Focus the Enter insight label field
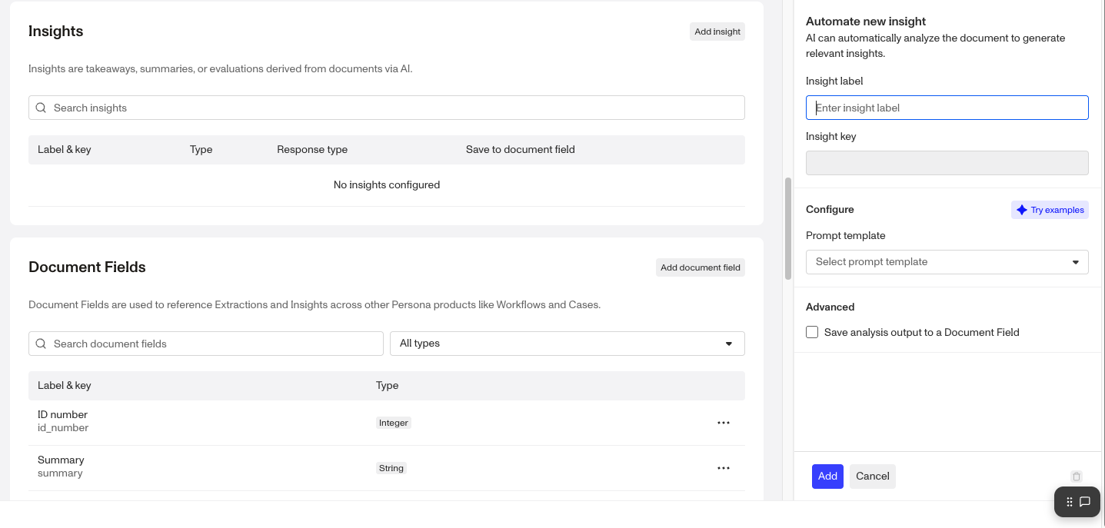 tap(947, 108)
